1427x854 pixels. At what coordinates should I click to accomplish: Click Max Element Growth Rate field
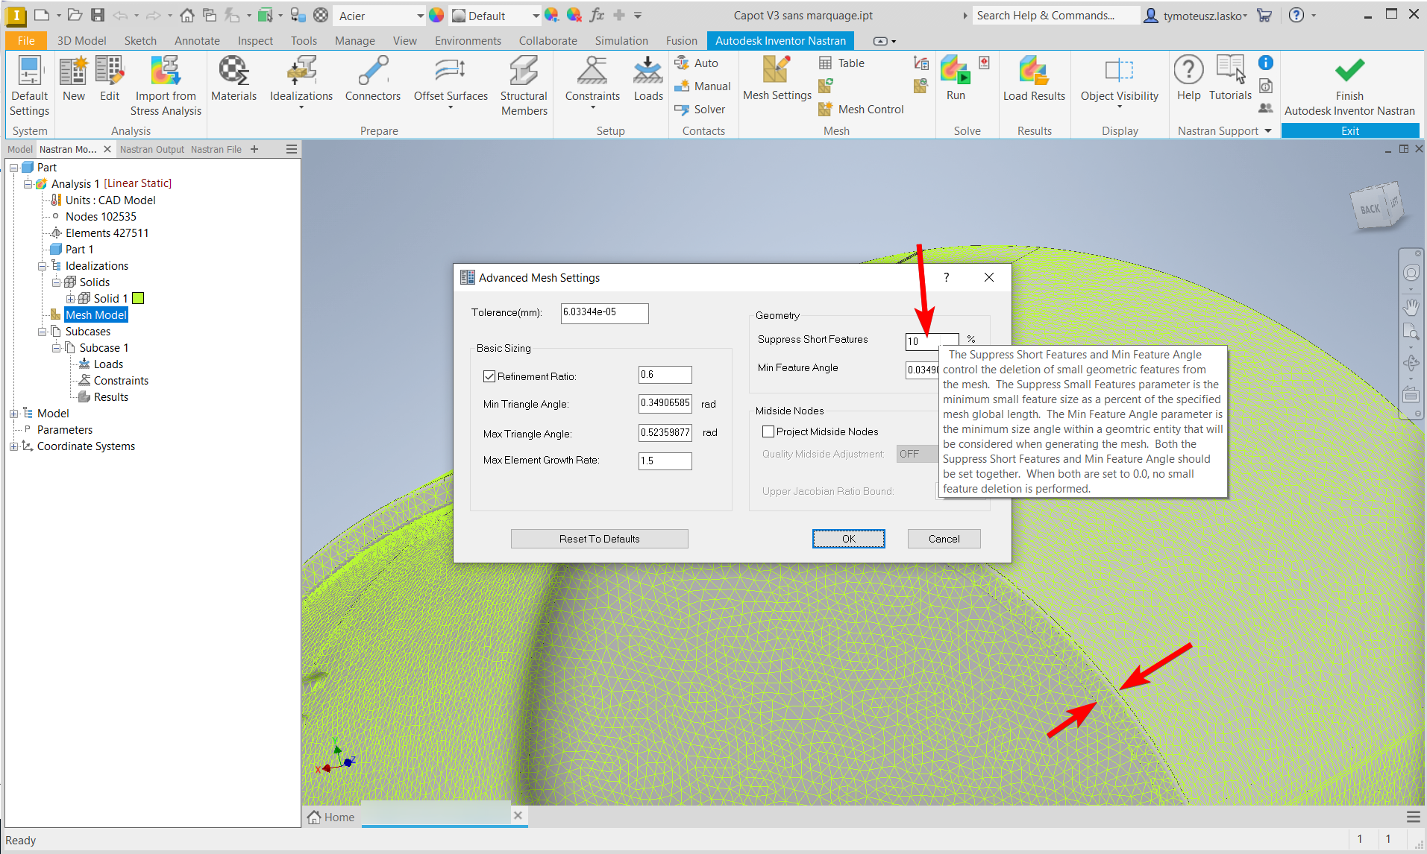[665, 461]
